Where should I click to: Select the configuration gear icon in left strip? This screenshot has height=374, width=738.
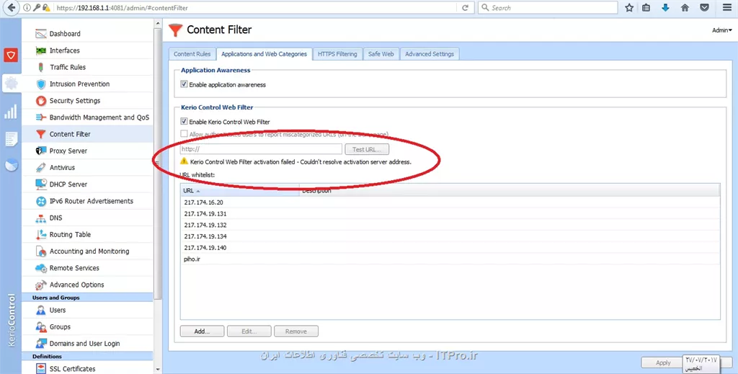[11, 84]
